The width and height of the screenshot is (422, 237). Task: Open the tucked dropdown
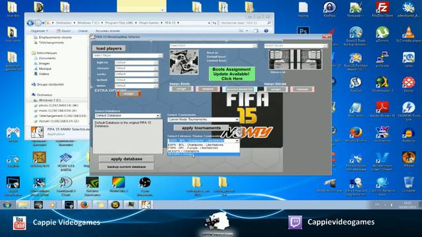(136, 80)
